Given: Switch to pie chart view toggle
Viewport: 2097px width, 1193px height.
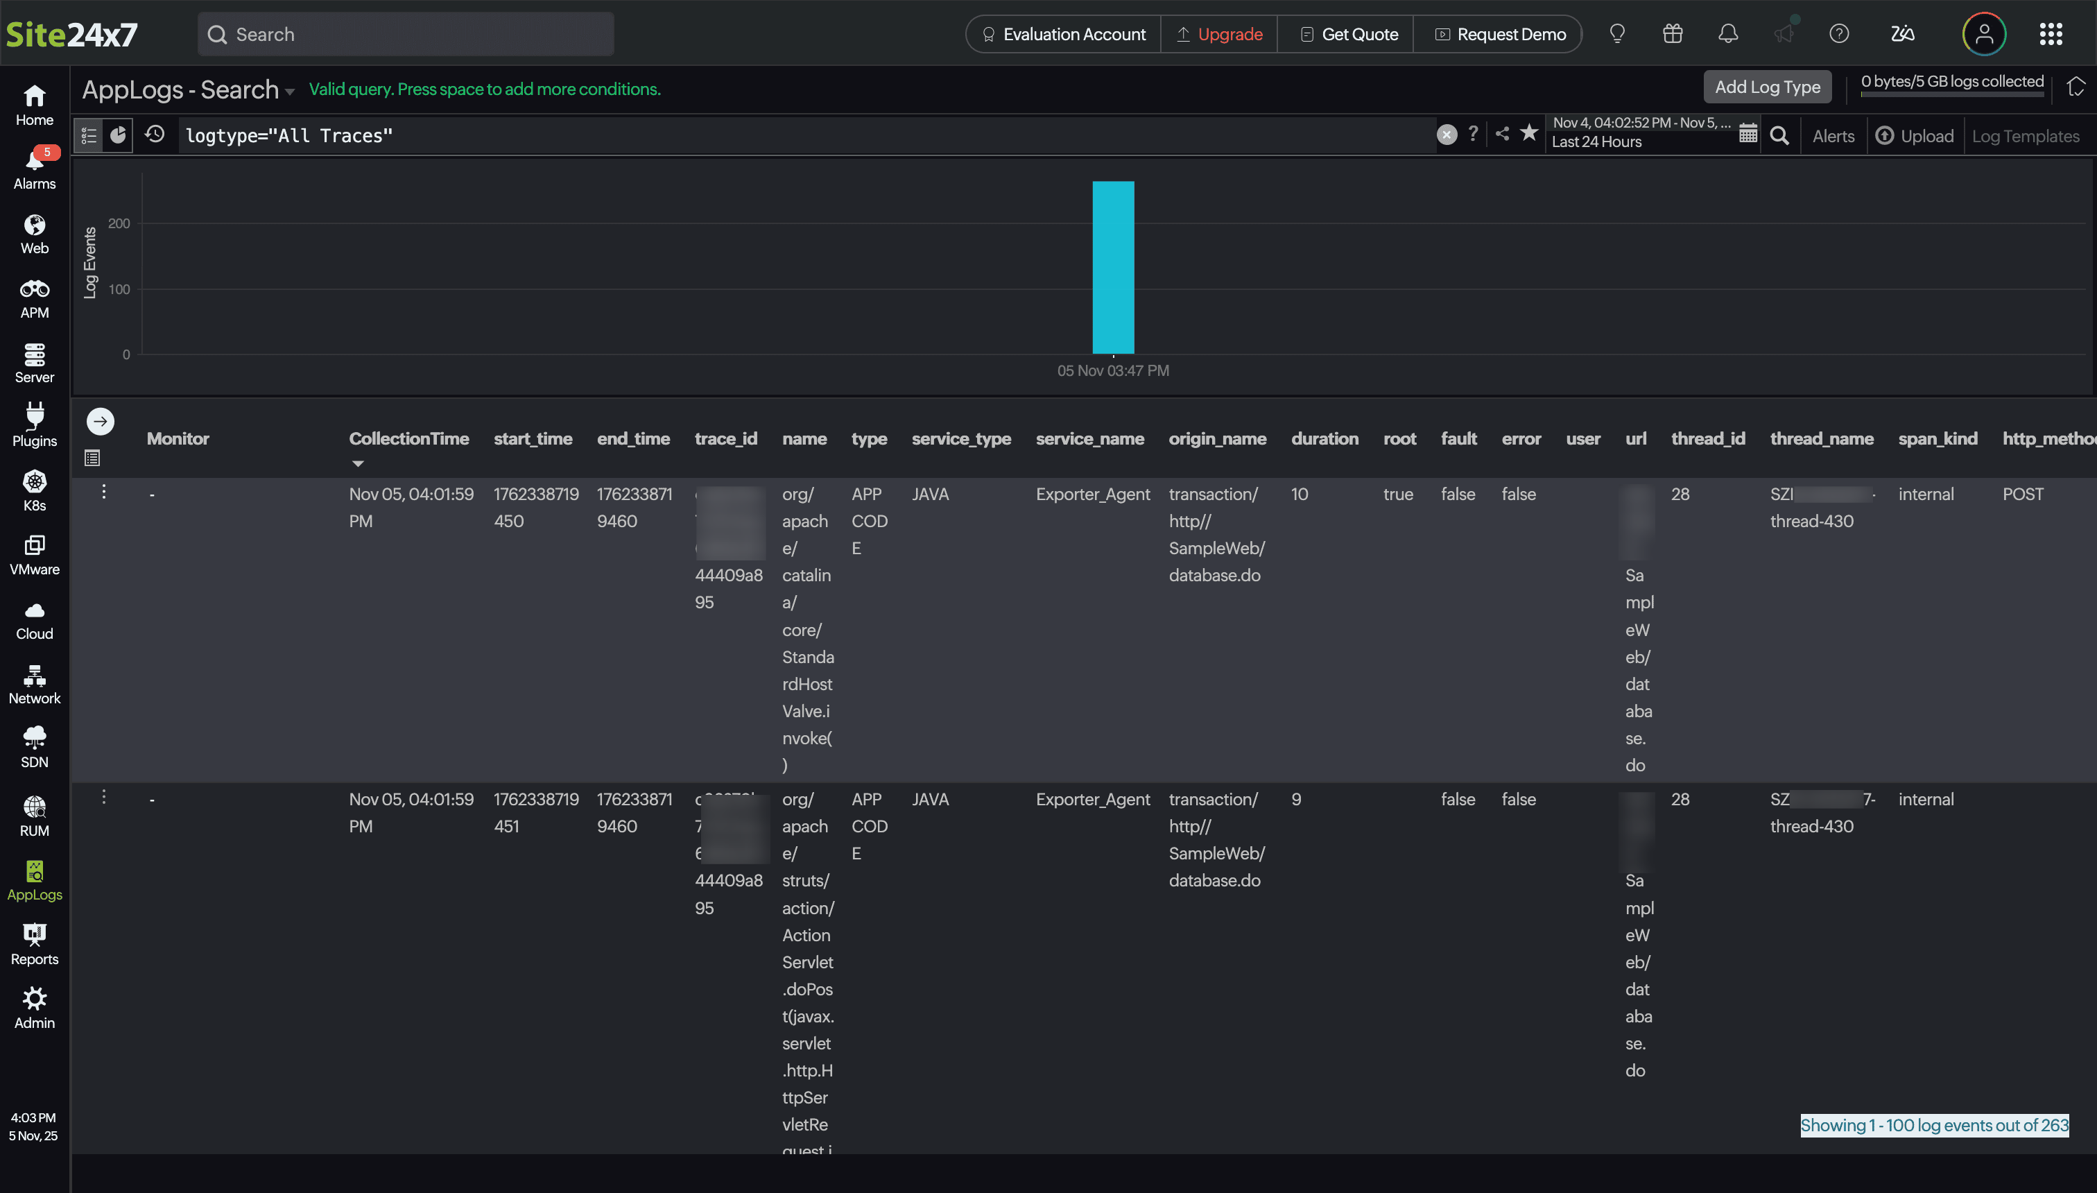Looking at the screenshot, I should (x=119, y=135).
